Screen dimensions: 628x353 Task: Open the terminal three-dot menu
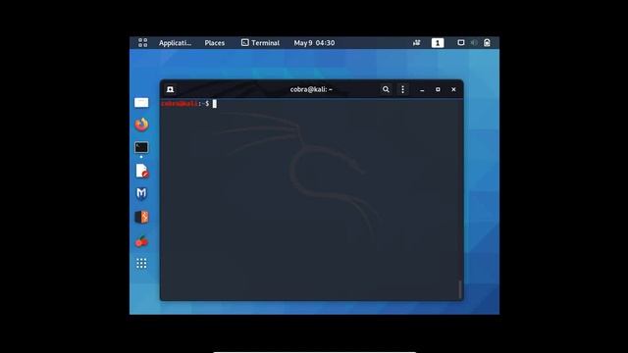tap(403, 89)
